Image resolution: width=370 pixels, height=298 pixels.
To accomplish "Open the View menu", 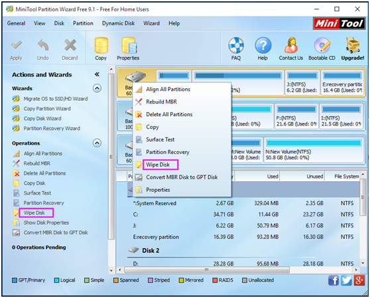I will click(39, 23).
